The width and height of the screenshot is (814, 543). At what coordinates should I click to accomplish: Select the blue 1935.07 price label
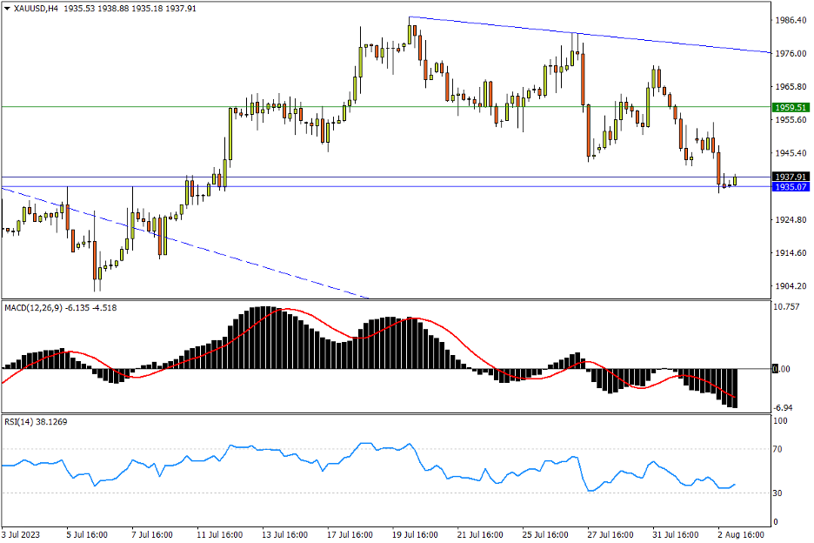point(791,187)
